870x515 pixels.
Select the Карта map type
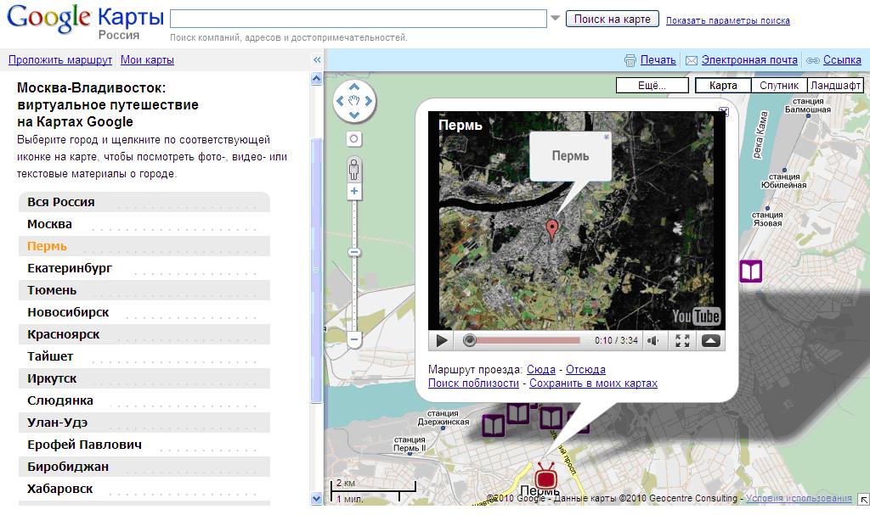723,86
